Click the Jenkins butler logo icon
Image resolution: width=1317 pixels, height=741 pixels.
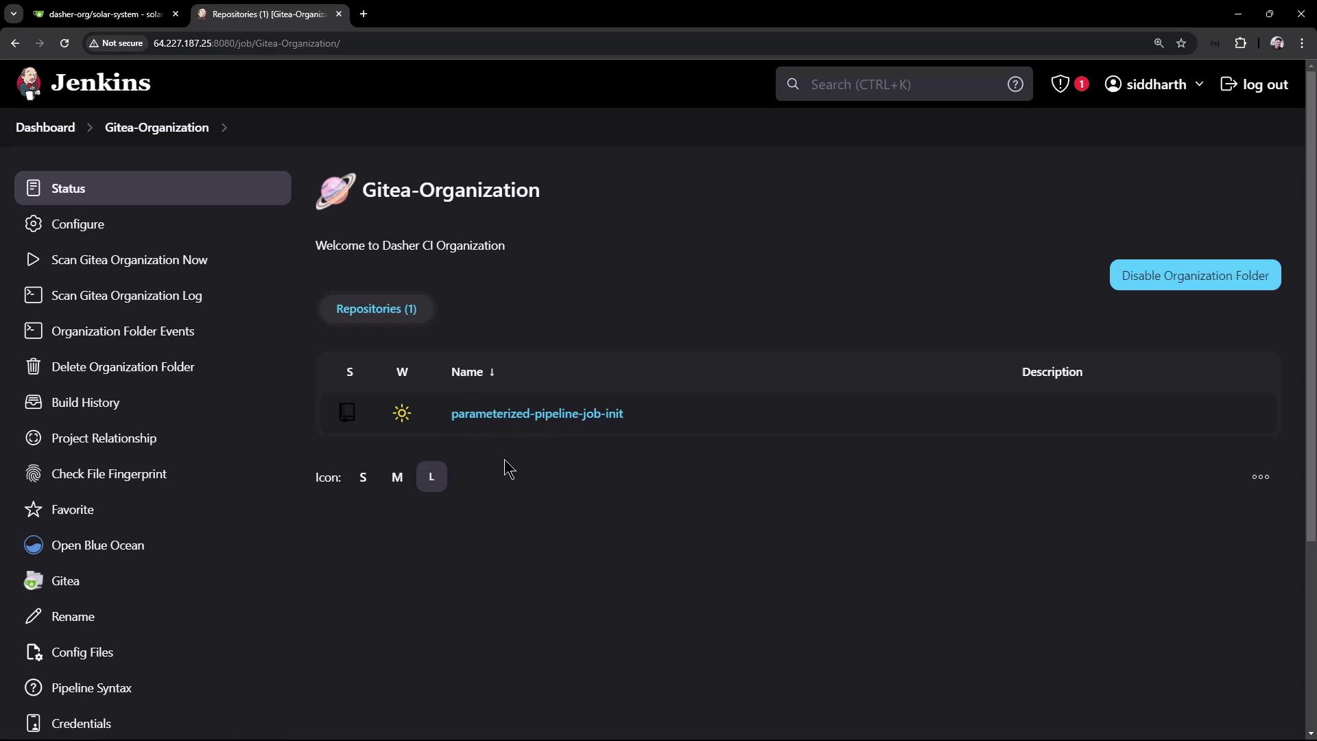click(29, 84)
